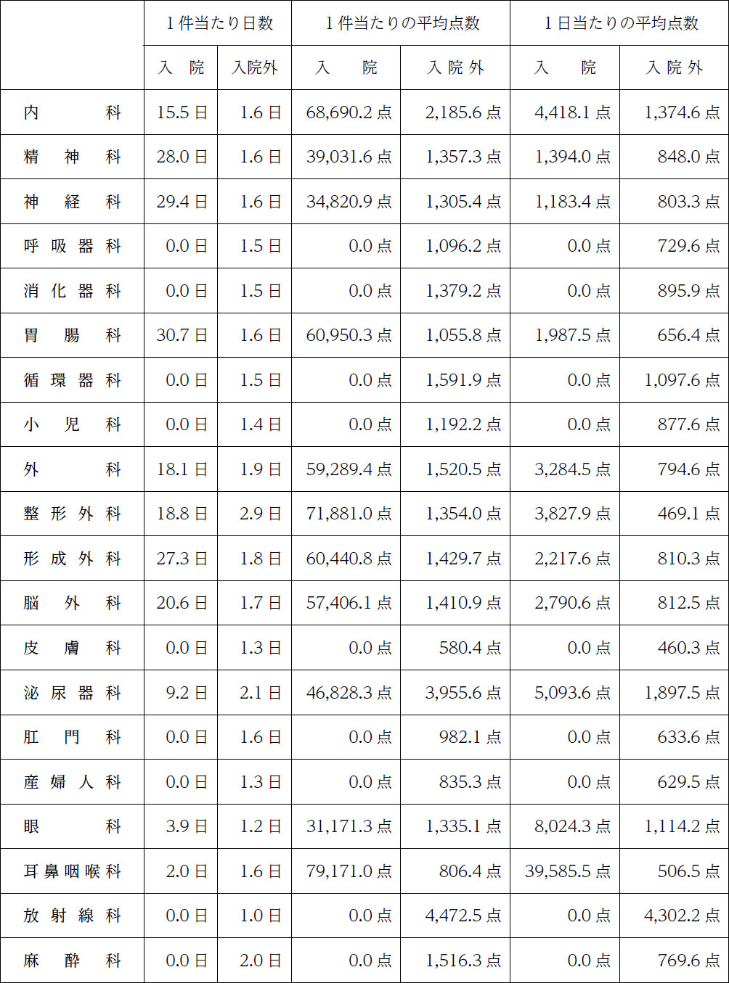
Task: Select the 1件当たりの平均点数 header cell
Action: click(401, 23)
